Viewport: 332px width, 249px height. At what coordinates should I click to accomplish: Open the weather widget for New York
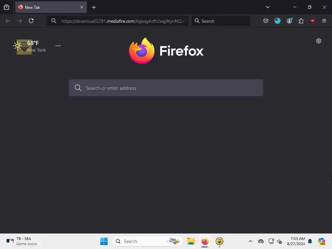(30, 46)
